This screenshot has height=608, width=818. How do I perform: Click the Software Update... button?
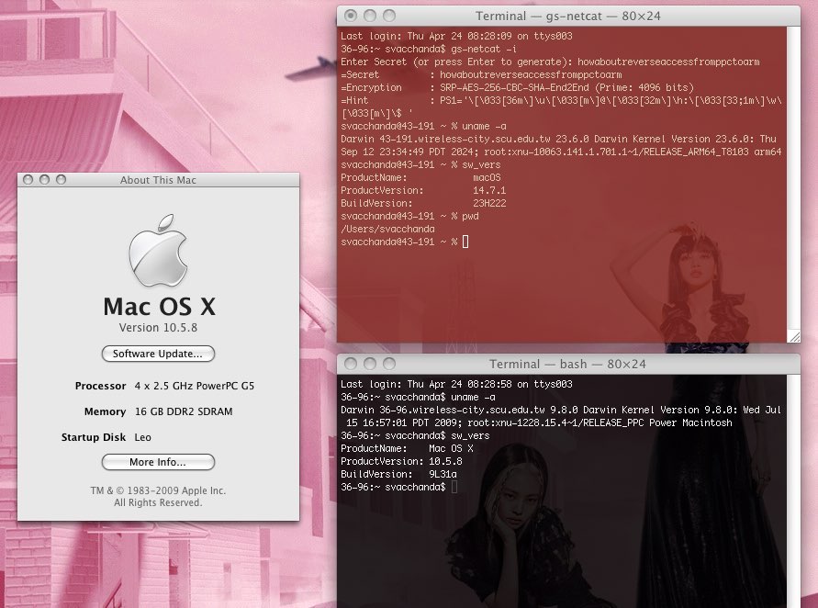click(x=158, y=354)
